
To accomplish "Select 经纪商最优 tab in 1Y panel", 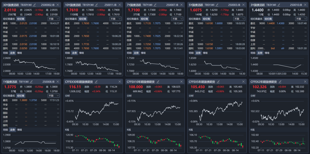I will 9,96.
